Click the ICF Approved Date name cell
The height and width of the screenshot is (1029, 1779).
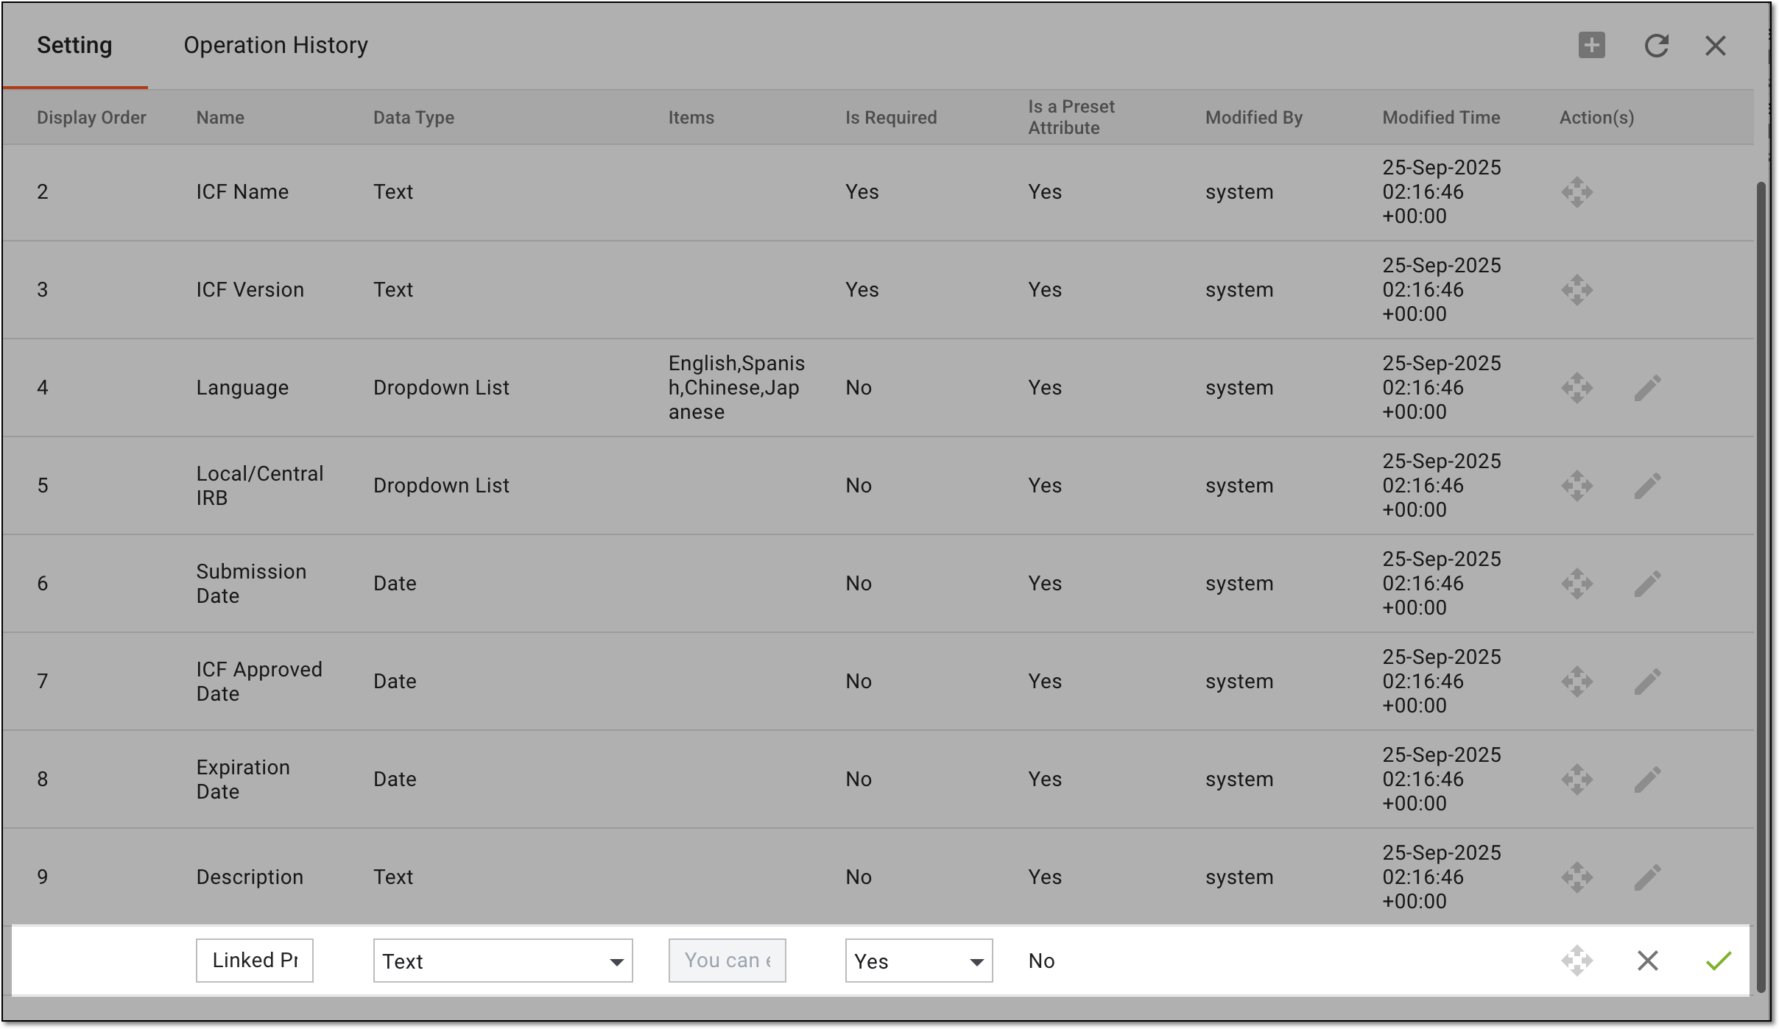259,682
